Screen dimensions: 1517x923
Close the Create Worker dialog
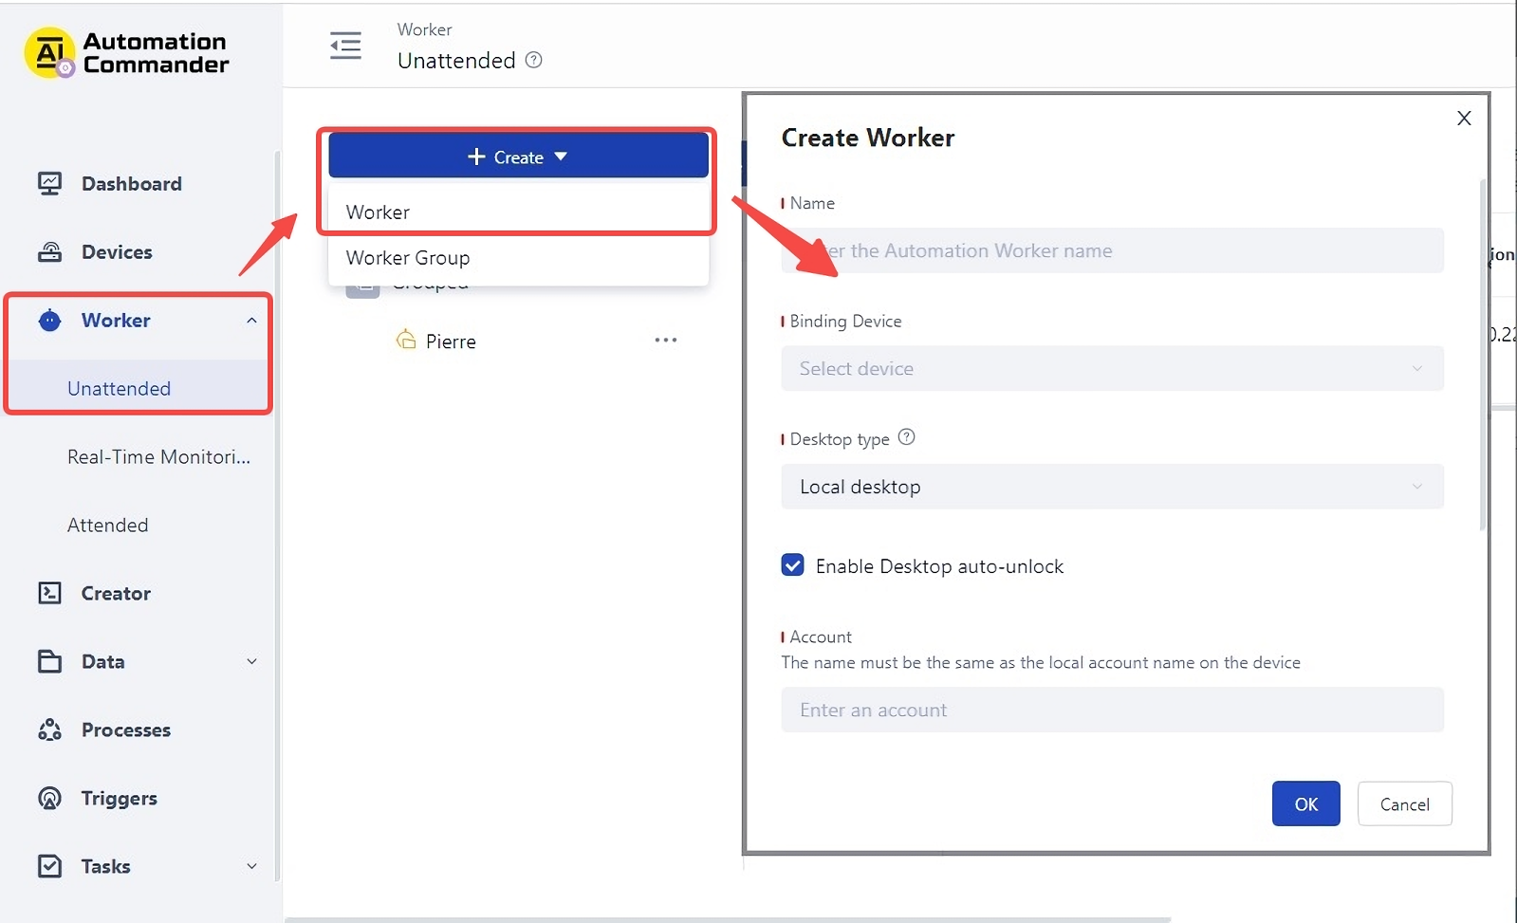1464,118
